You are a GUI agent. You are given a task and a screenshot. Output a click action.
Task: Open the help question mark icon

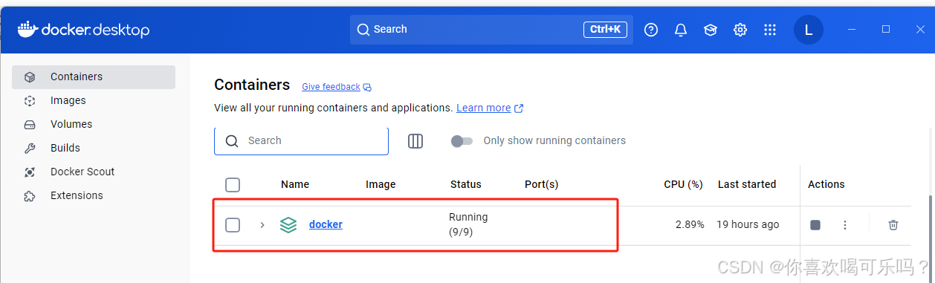651,30
